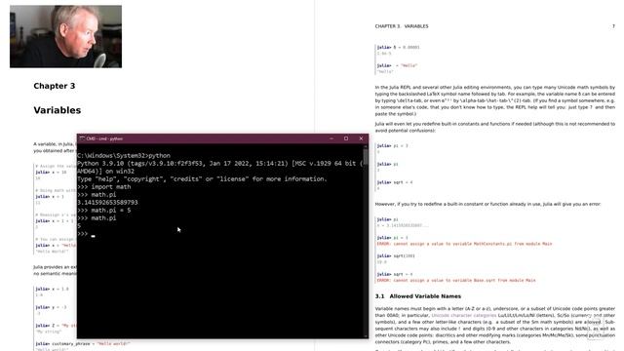Click the 'Variables' title in PDF
This screenshot has width=624, height=351.
[x=58, y=110]
